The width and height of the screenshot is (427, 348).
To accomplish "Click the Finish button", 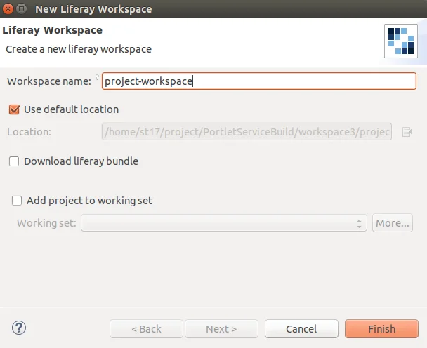I will (381, 328).
